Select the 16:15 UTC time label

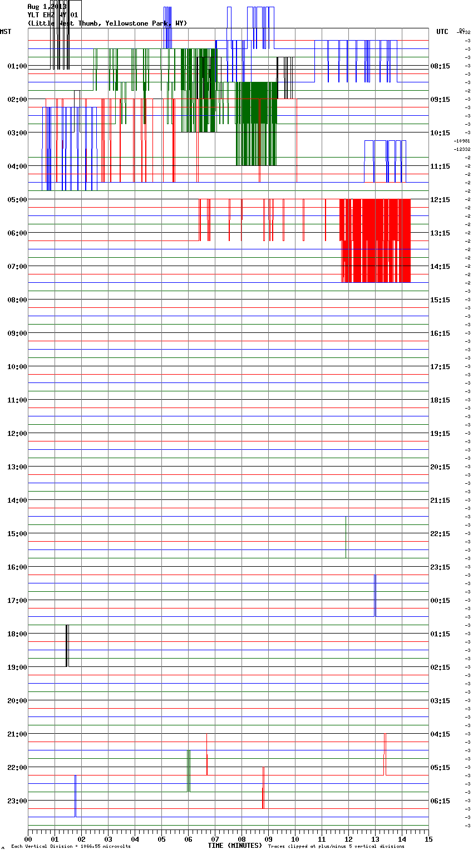point(440,333)
